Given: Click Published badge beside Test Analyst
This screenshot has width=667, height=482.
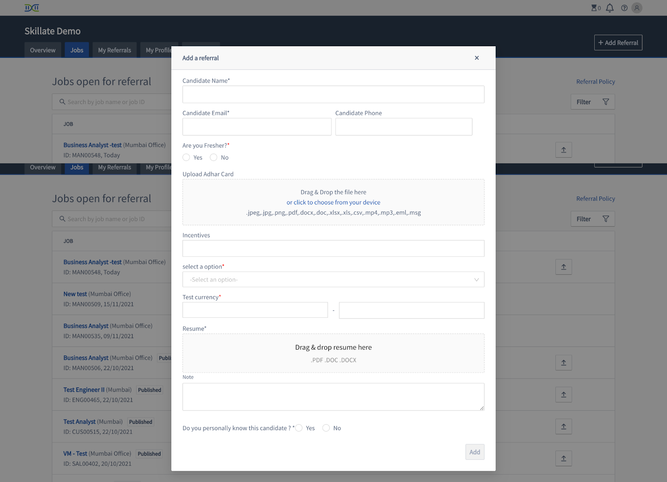Looking at the screenshot, I should tap(140, 422).
